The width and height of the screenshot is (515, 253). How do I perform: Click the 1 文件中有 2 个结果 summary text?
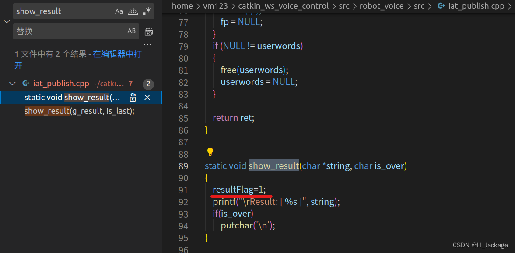pos(51,54)
